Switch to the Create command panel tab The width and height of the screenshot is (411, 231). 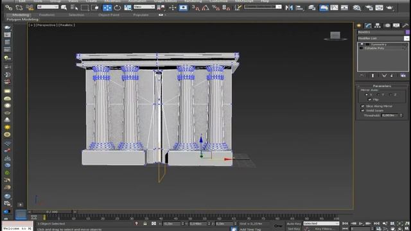359,26
